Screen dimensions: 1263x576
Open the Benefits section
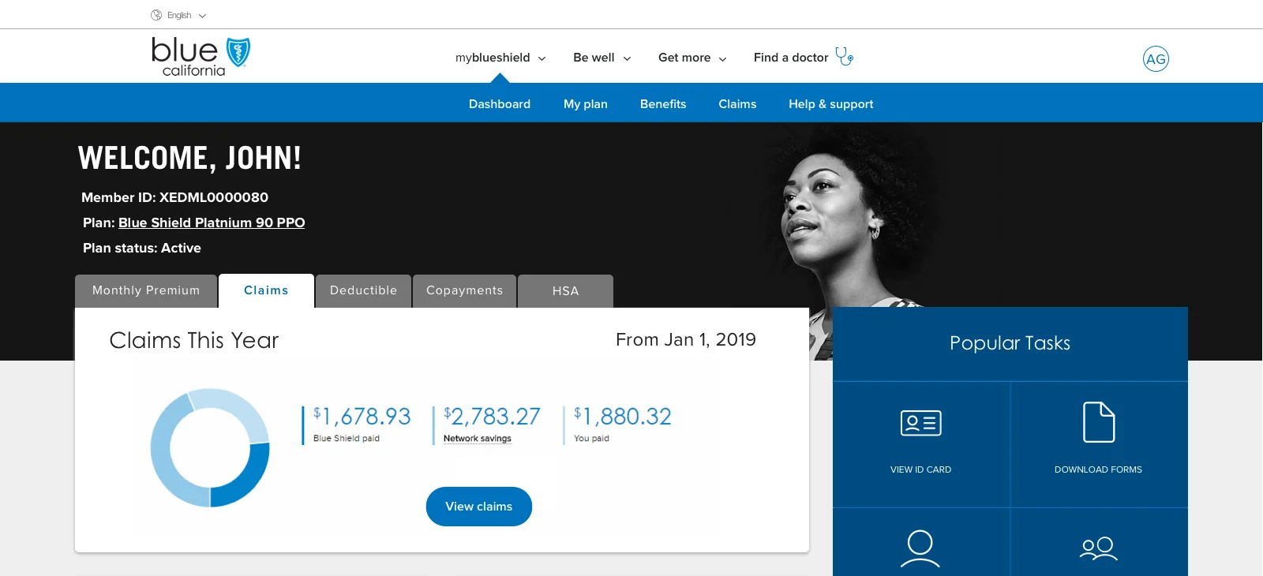point(663,104)
